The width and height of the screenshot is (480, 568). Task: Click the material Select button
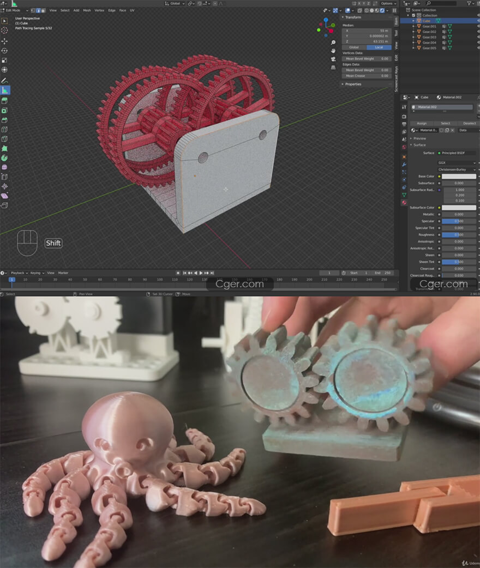tap(445, 124)
